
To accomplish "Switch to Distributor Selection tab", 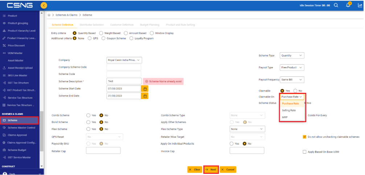I will click(x=91, y=25).
